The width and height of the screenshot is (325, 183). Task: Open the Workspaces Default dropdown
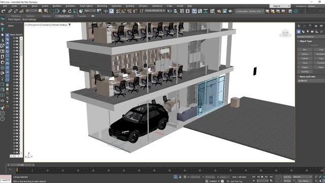315,6
